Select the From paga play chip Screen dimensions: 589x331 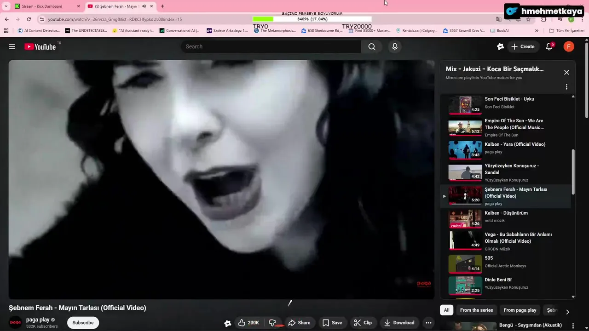pos(520,310)
